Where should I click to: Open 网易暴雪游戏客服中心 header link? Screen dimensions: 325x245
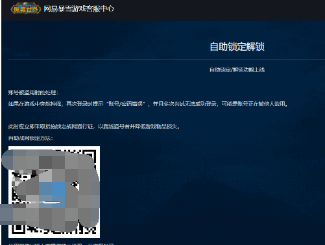(x=79, y=8)
